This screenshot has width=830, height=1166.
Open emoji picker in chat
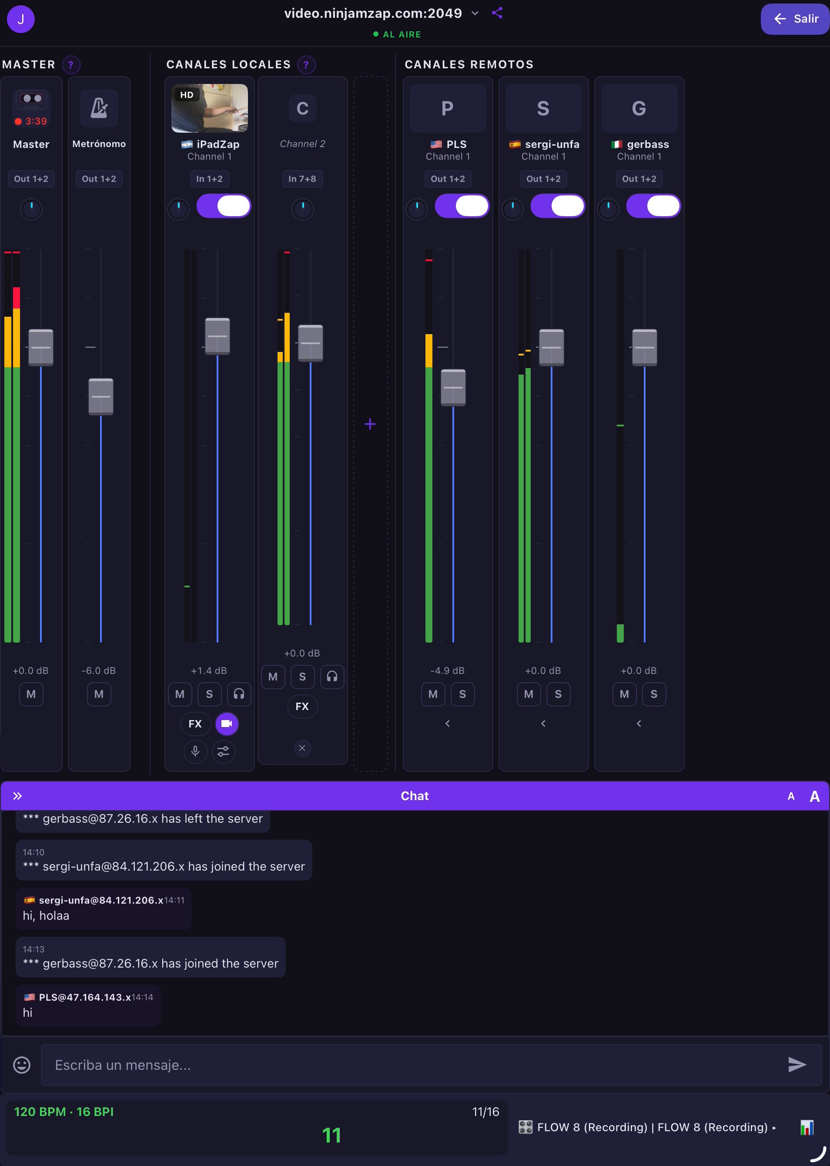[x=21, y=1065]
